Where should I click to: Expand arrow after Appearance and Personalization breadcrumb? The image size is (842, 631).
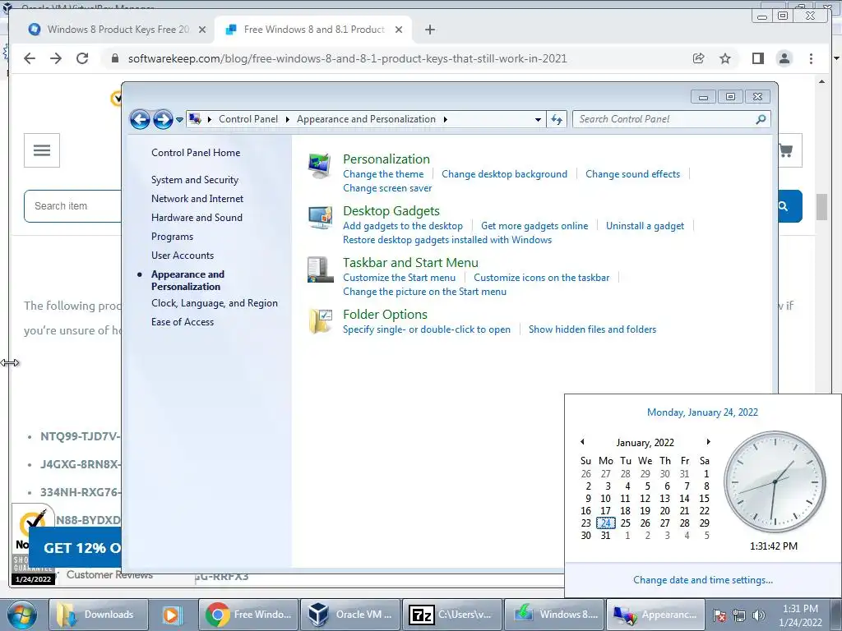(x=445, y=120)
